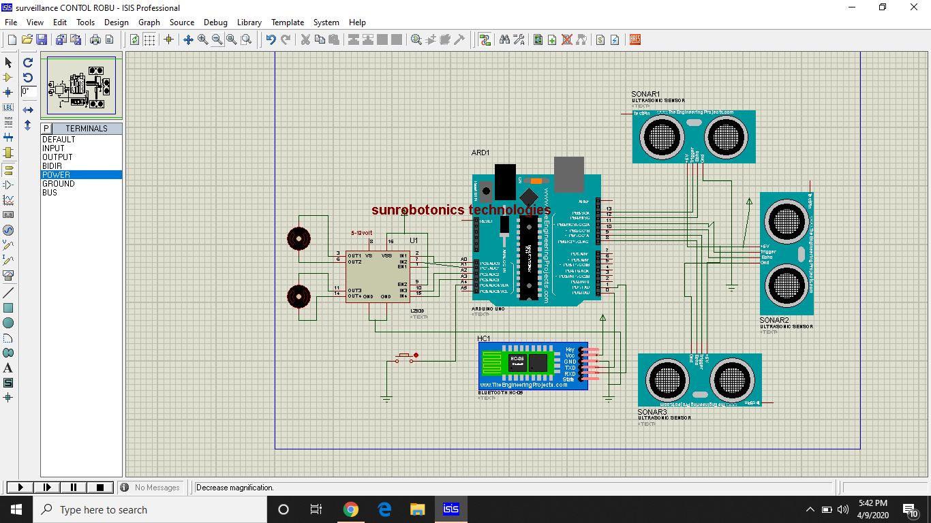Zoom to a selected area
Screen dimensions: 931x523
(x=246, y=39)
